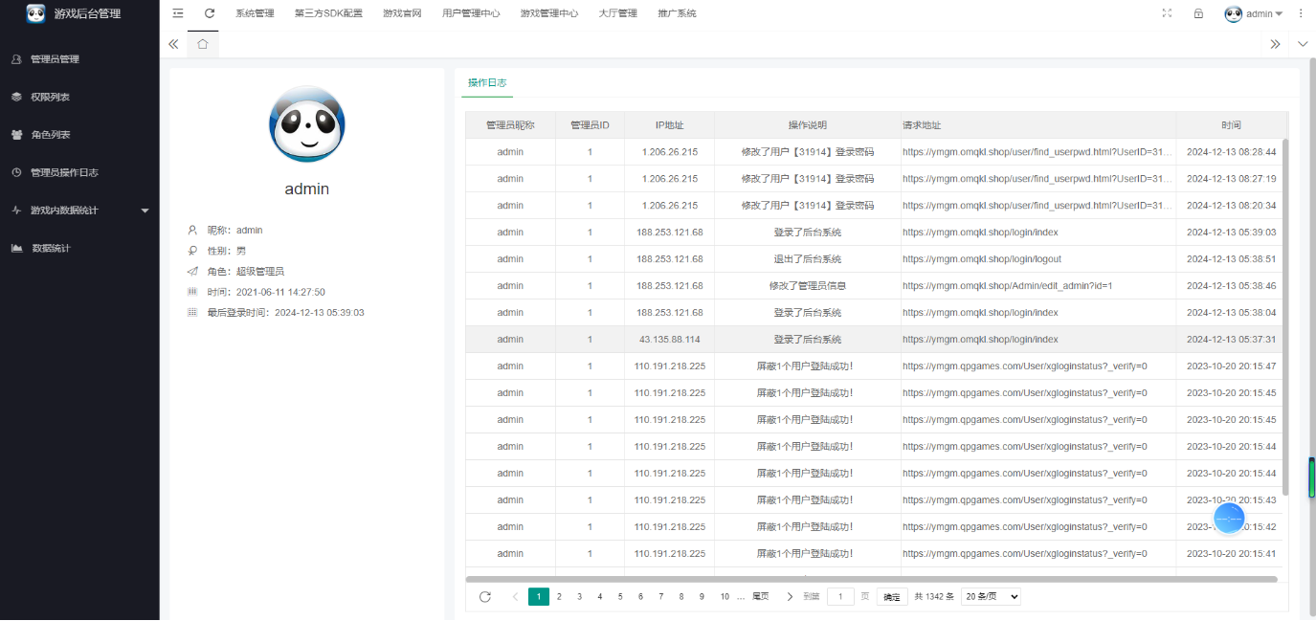Viewport: 1316px width, 621px height.
Task: Open 用户管理中心 in the top menu
Action: [471, 13]
